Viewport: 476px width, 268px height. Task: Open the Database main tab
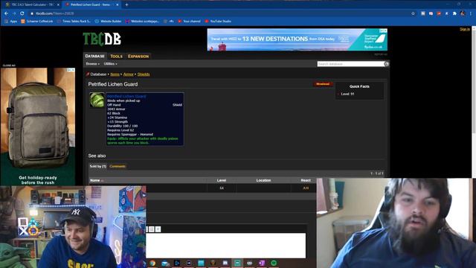point(94,57)
